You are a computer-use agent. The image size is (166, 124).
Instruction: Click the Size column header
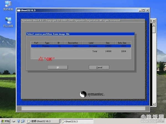tap(108, 43)
